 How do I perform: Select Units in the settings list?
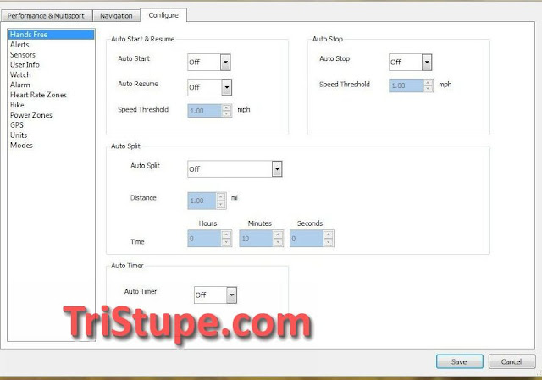point(51,135)
